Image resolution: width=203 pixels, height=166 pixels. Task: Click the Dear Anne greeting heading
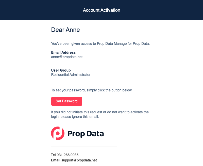[x=65, y=30]
